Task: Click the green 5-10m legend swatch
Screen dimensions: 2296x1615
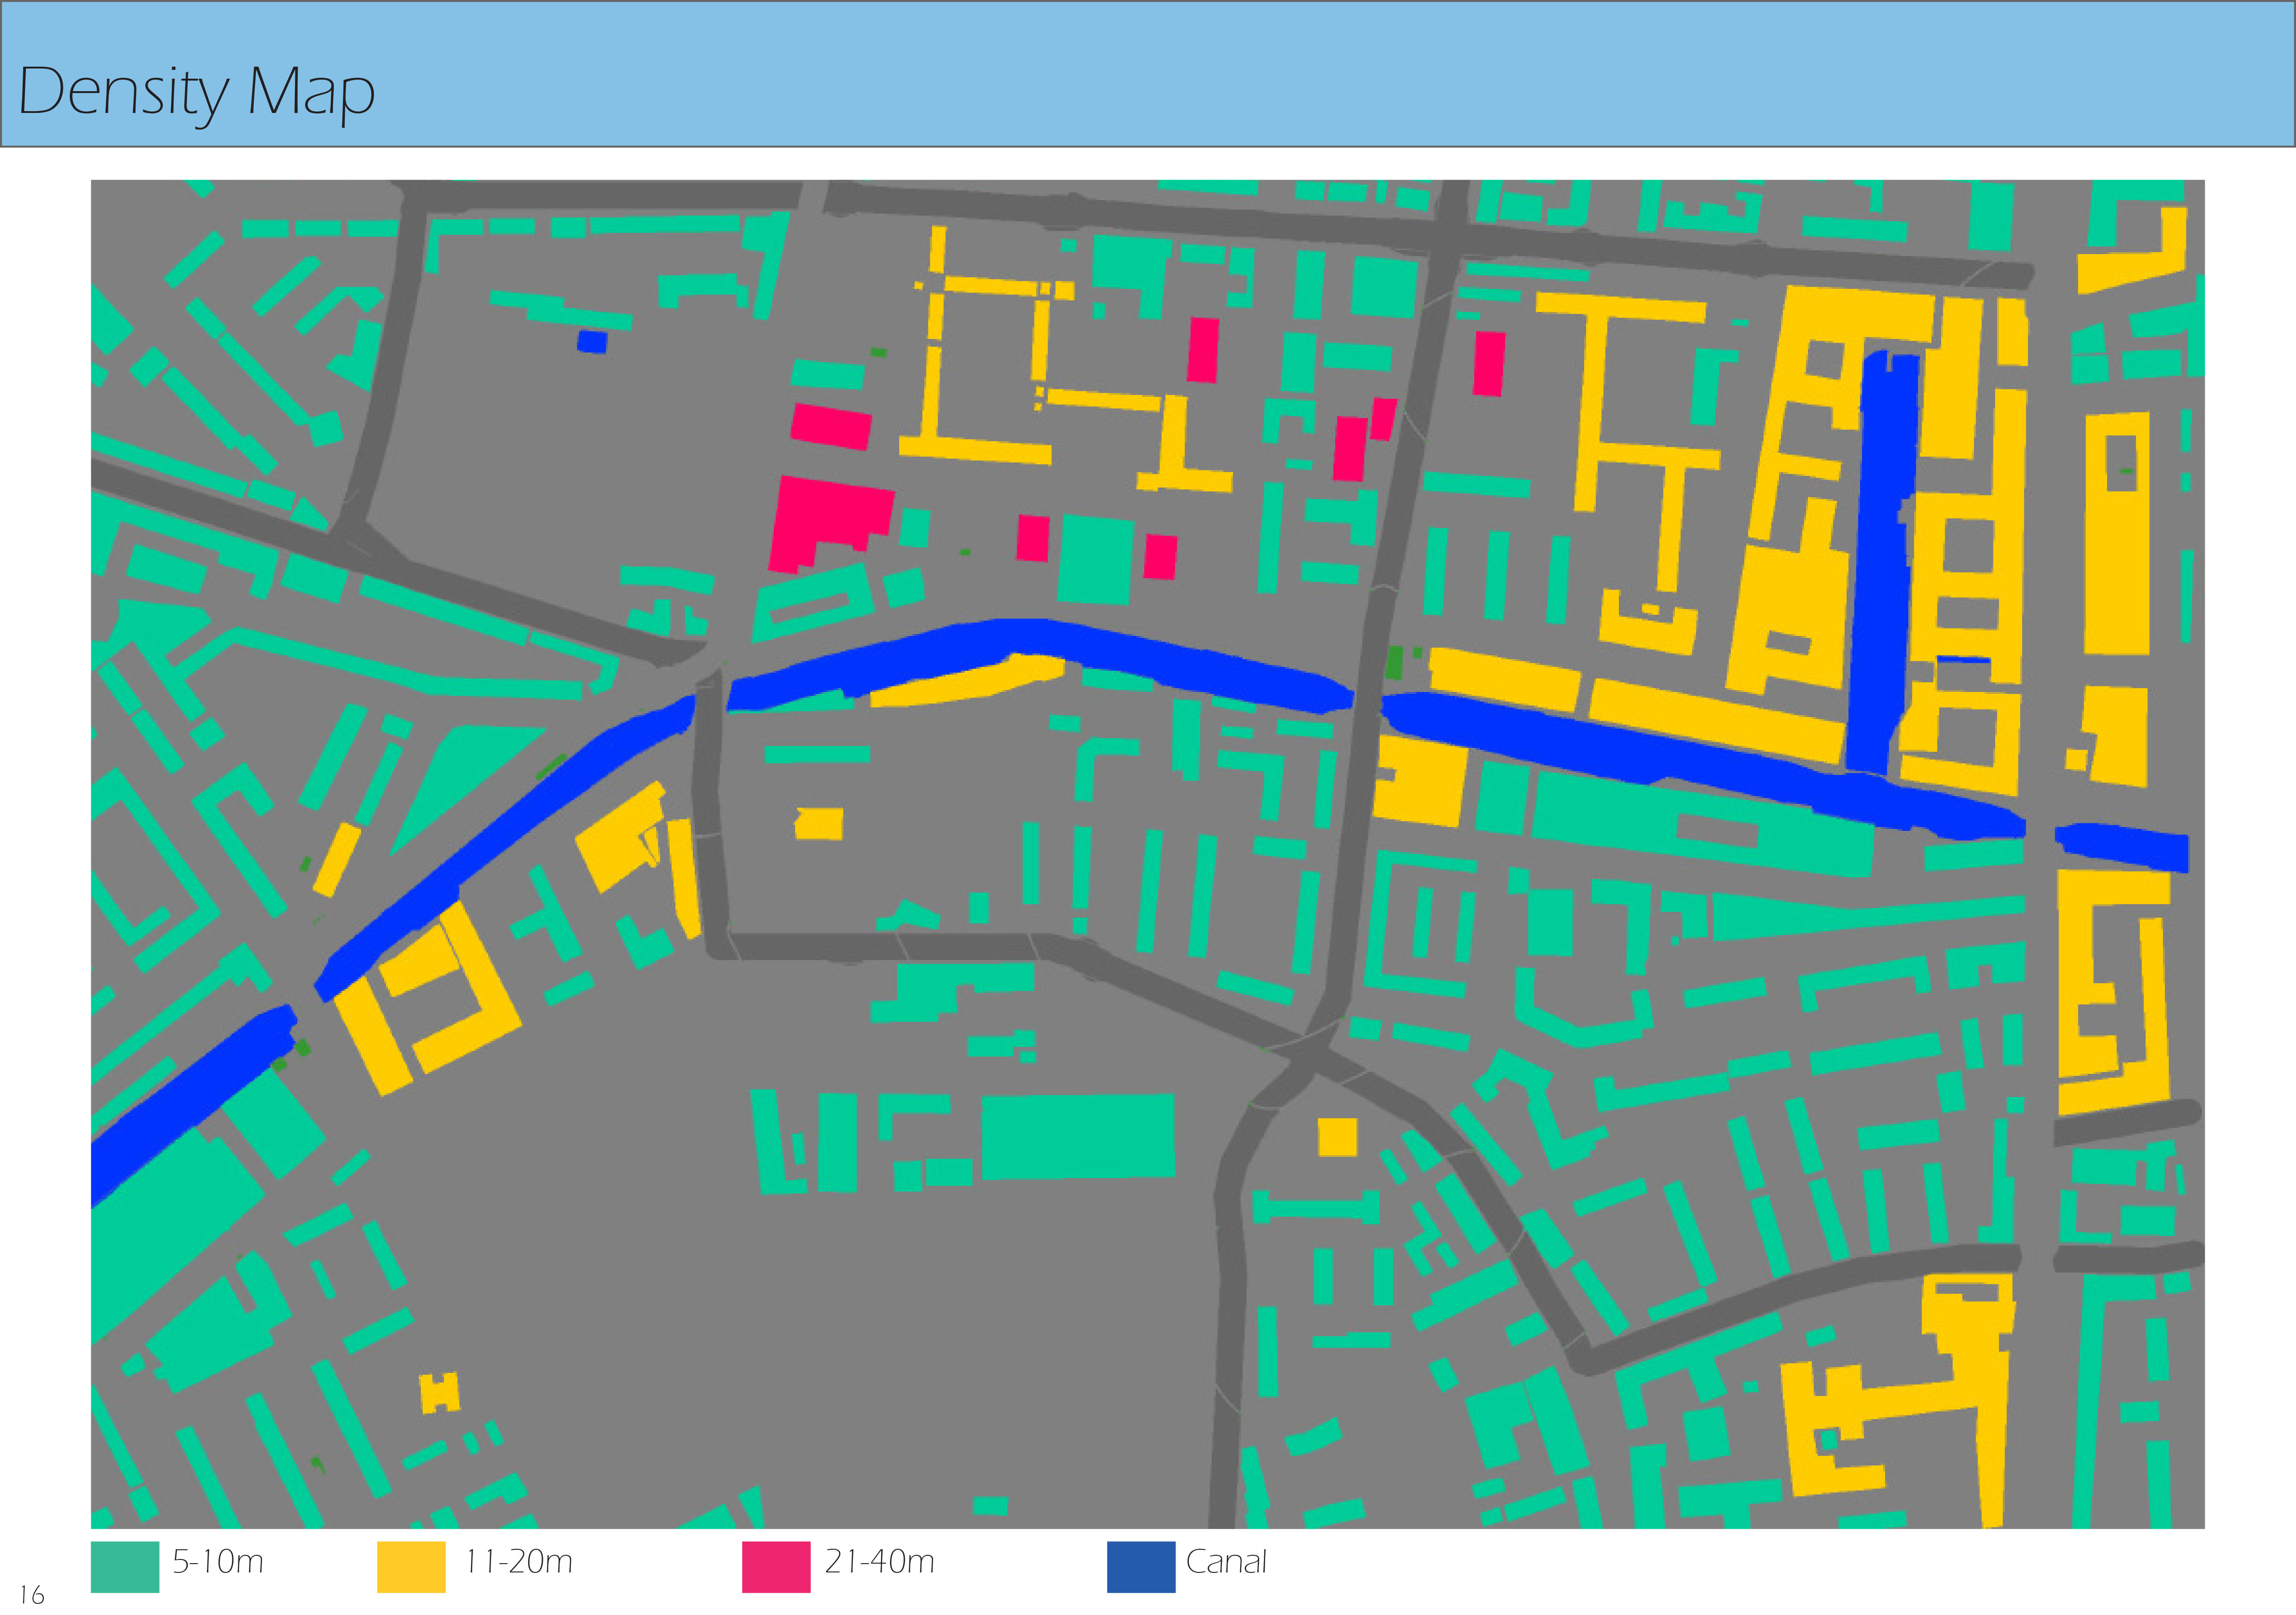Action: 125,1566
